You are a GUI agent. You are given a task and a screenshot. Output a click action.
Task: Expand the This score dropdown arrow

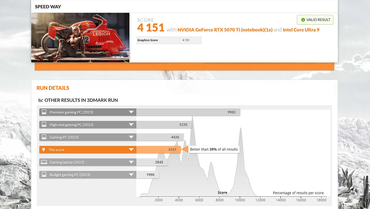[x=131, y=150]
